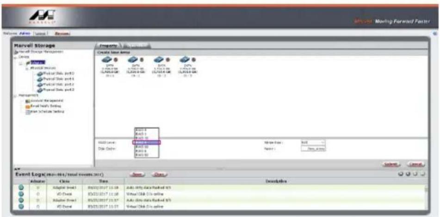Switch to the Property tab

click(108, 46)
